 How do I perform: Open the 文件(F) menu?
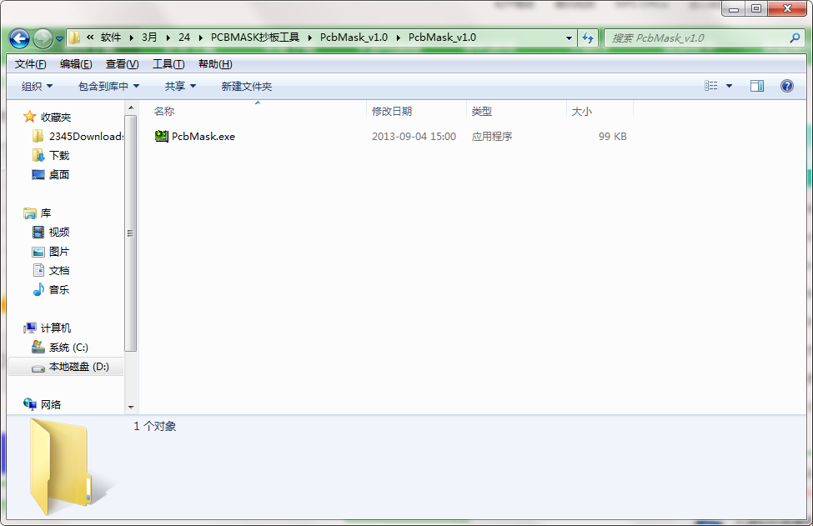tap(31, 63)
